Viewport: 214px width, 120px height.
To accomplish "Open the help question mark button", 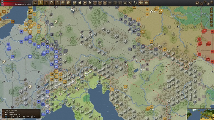I will (x=202, y=4).
